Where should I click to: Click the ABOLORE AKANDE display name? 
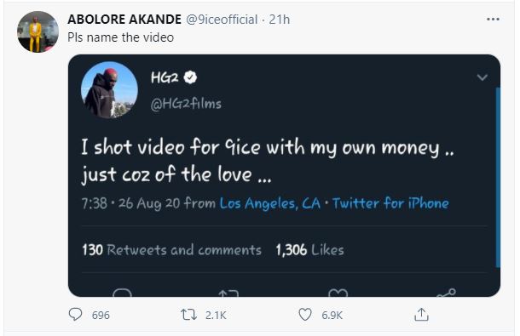coord(124,20)
